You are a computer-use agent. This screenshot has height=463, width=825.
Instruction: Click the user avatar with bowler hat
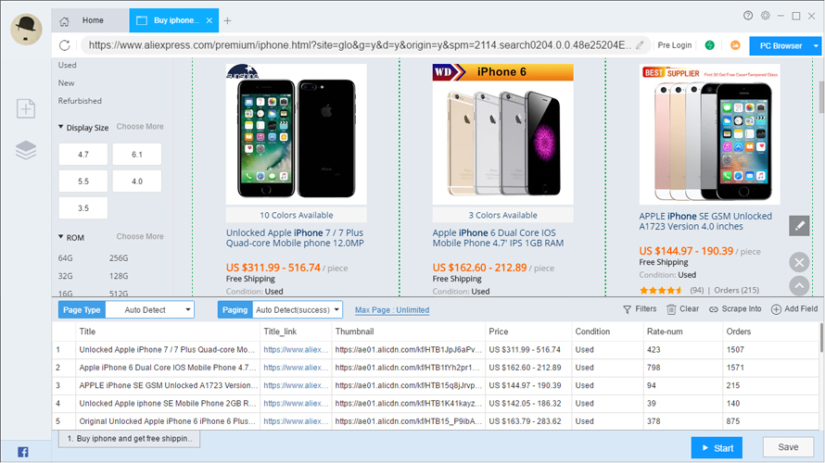coord(26,29)
